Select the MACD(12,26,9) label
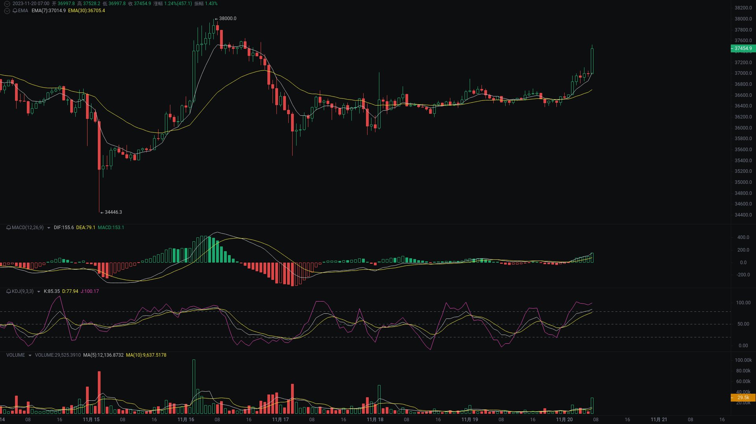This screenshot has width=756, height=424. [x=28, y=228]
